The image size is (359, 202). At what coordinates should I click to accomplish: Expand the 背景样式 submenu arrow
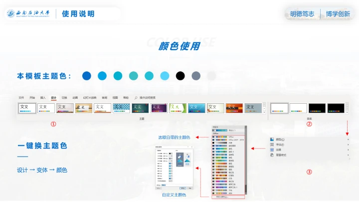click(x=348, y=155)
